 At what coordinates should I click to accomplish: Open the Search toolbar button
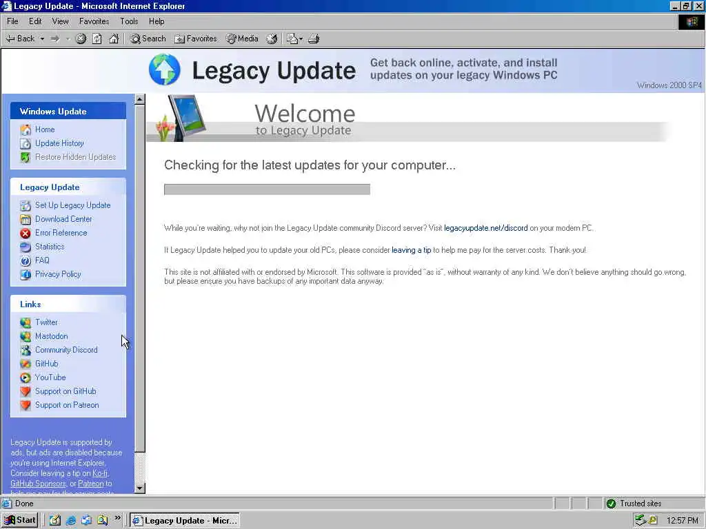click(x=148, y=39)
